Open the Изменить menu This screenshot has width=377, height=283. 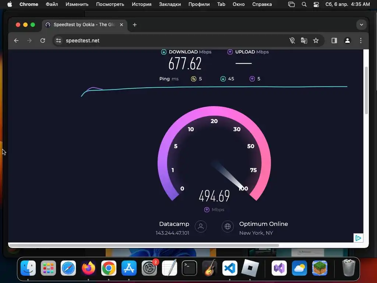click(77, 4)
